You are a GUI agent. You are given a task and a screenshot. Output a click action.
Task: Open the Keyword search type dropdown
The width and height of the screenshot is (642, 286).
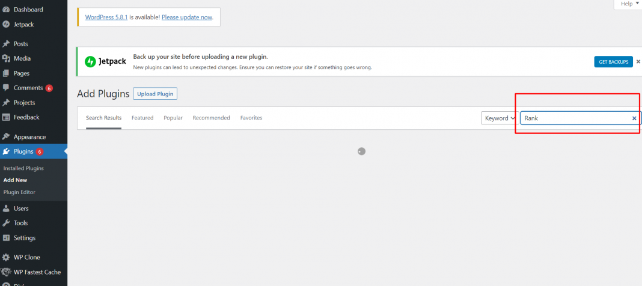click(x=500, y=118)
